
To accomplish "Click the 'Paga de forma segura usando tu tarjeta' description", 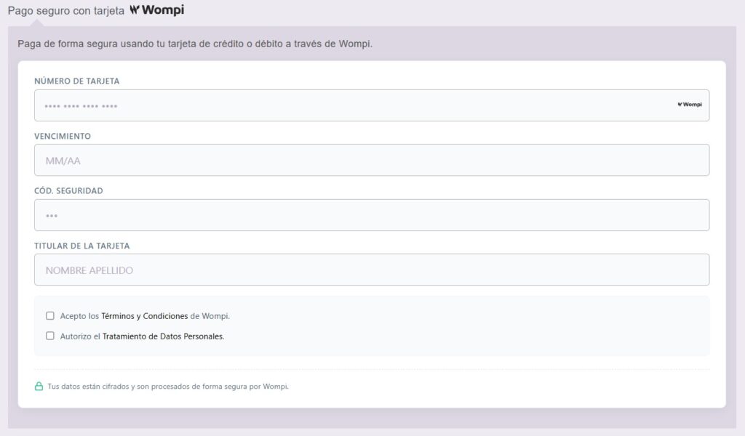I will tap(195, 44).
